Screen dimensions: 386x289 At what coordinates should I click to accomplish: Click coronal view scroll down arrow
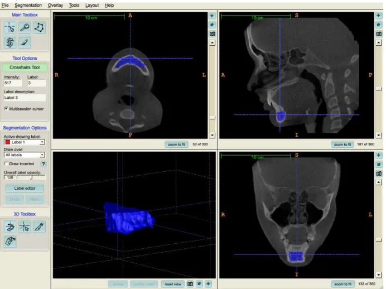tap(379, 274)
